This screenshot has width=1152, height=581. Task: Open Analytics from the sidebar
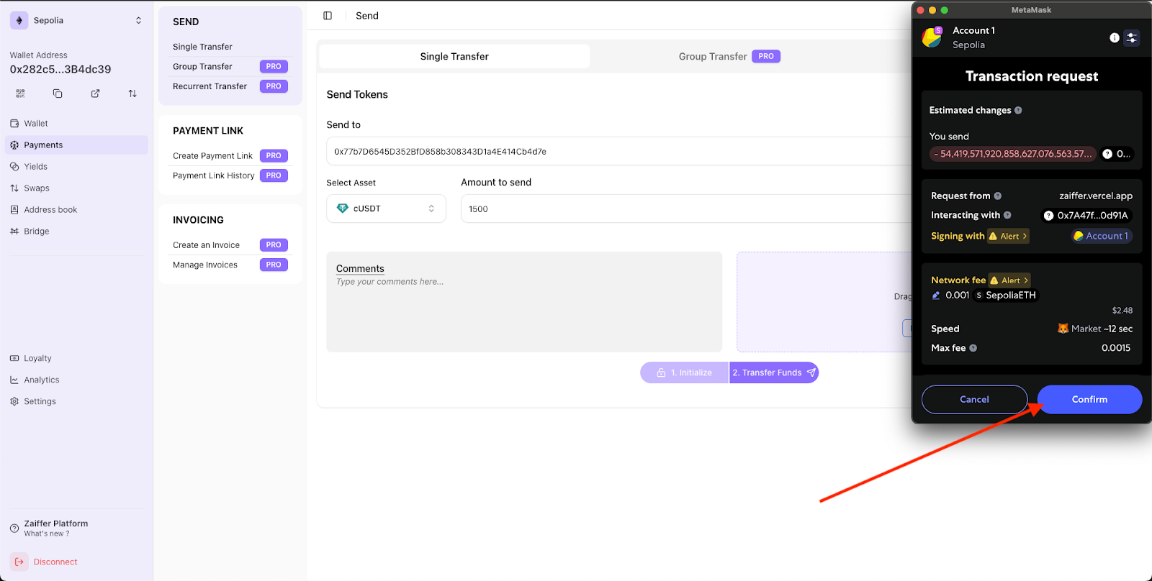tap(76, 380)
